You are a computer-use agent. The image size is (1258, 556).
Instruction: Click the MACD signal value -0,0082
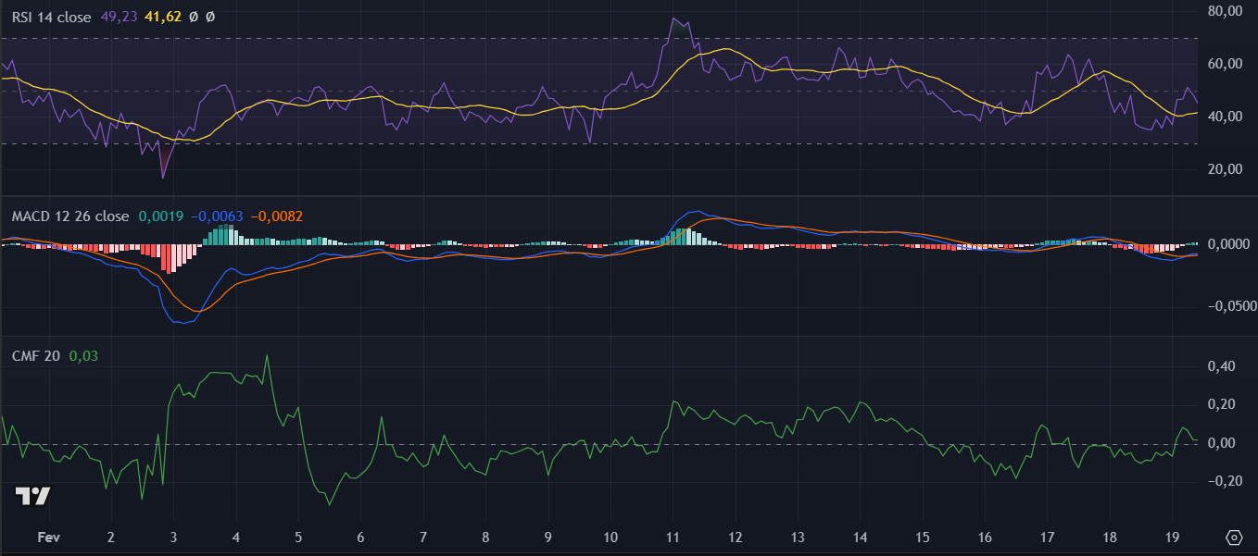click(277, 216)
